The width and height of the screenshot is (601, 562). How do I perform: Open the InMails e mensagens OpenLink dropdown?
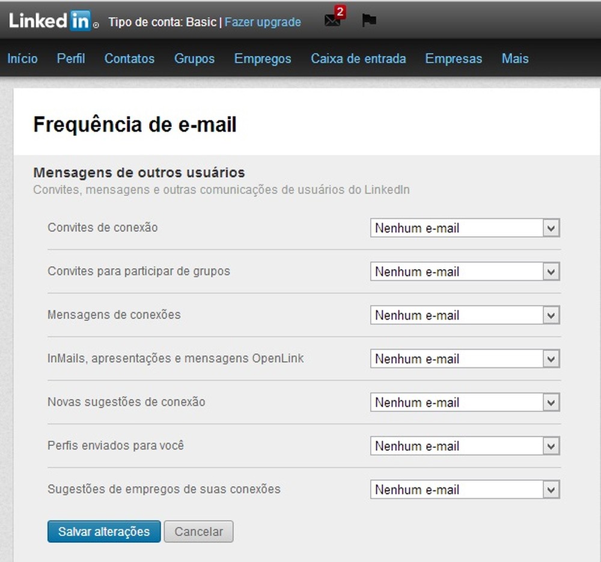(x=465, y=359)
